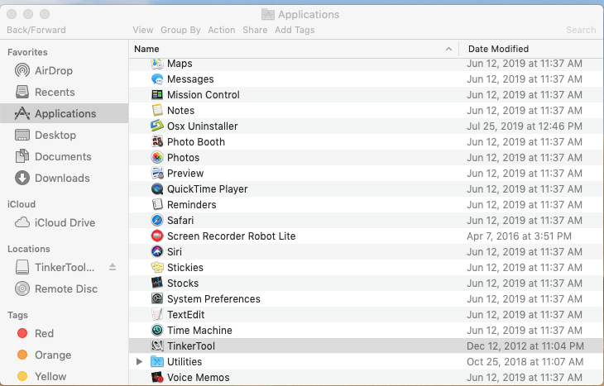The image size is (604, 386).
Task: Select the Red tag
Action: click(x=64, y=333)
